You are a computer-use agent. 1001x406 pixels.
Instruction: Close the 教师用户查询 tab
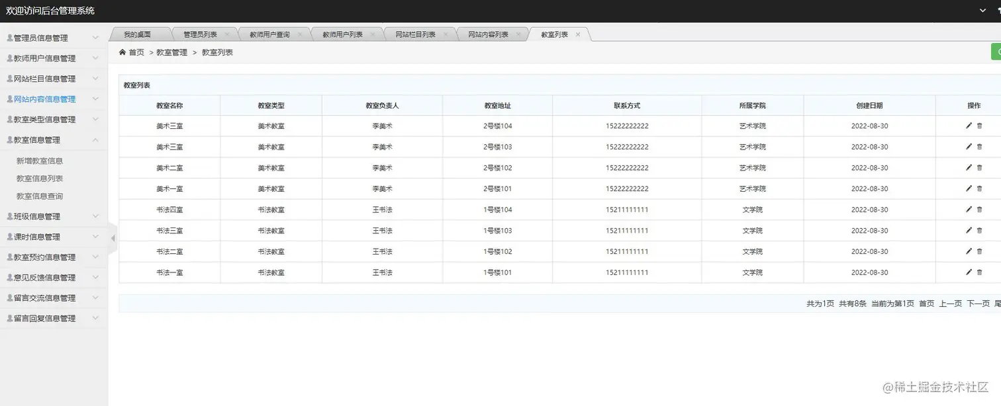pos(300,34)
